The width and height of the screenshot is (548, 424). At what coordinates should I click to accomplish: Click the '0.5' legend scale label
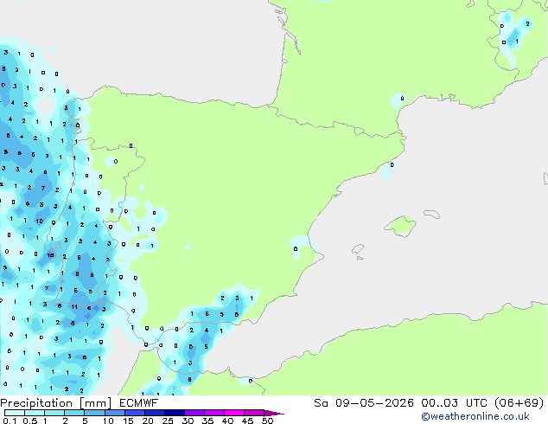[29, 421]
